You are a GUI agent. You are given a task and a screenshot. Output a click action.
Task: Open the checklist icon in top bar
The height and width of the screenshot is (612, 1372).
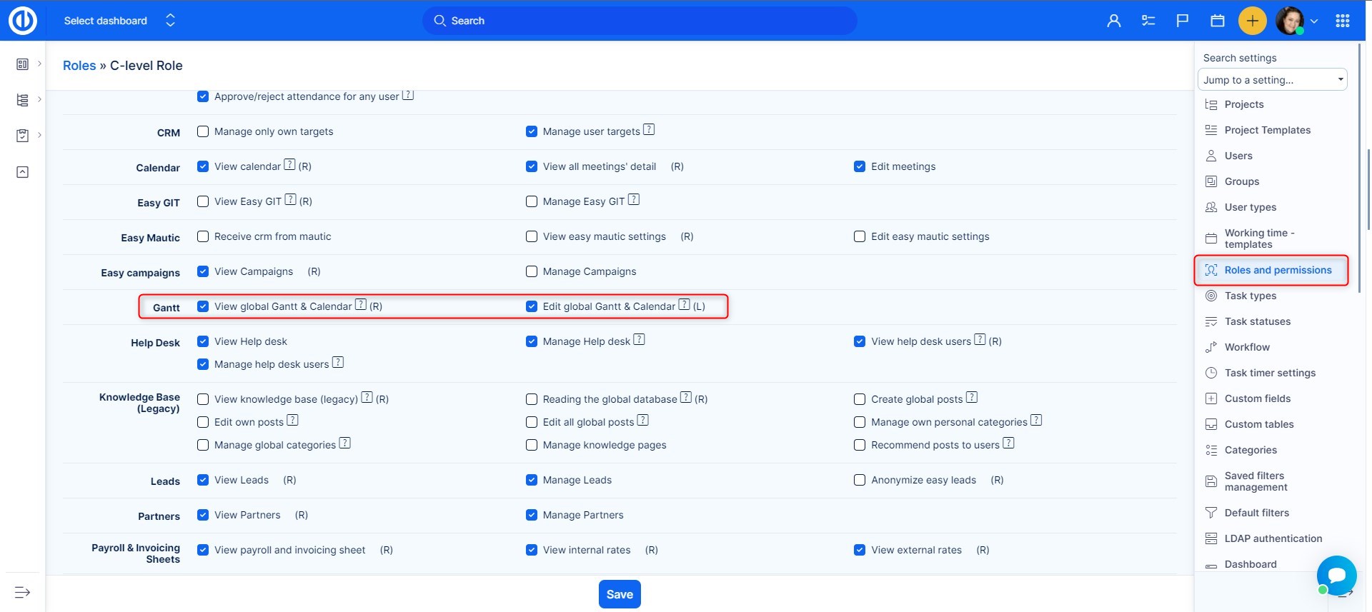(1148, 21)
